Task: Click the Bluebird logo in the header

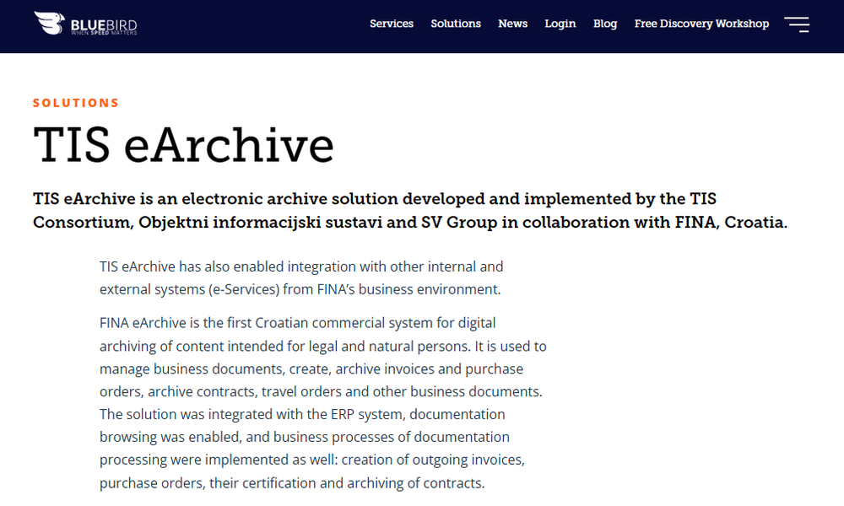Action: 85,24
